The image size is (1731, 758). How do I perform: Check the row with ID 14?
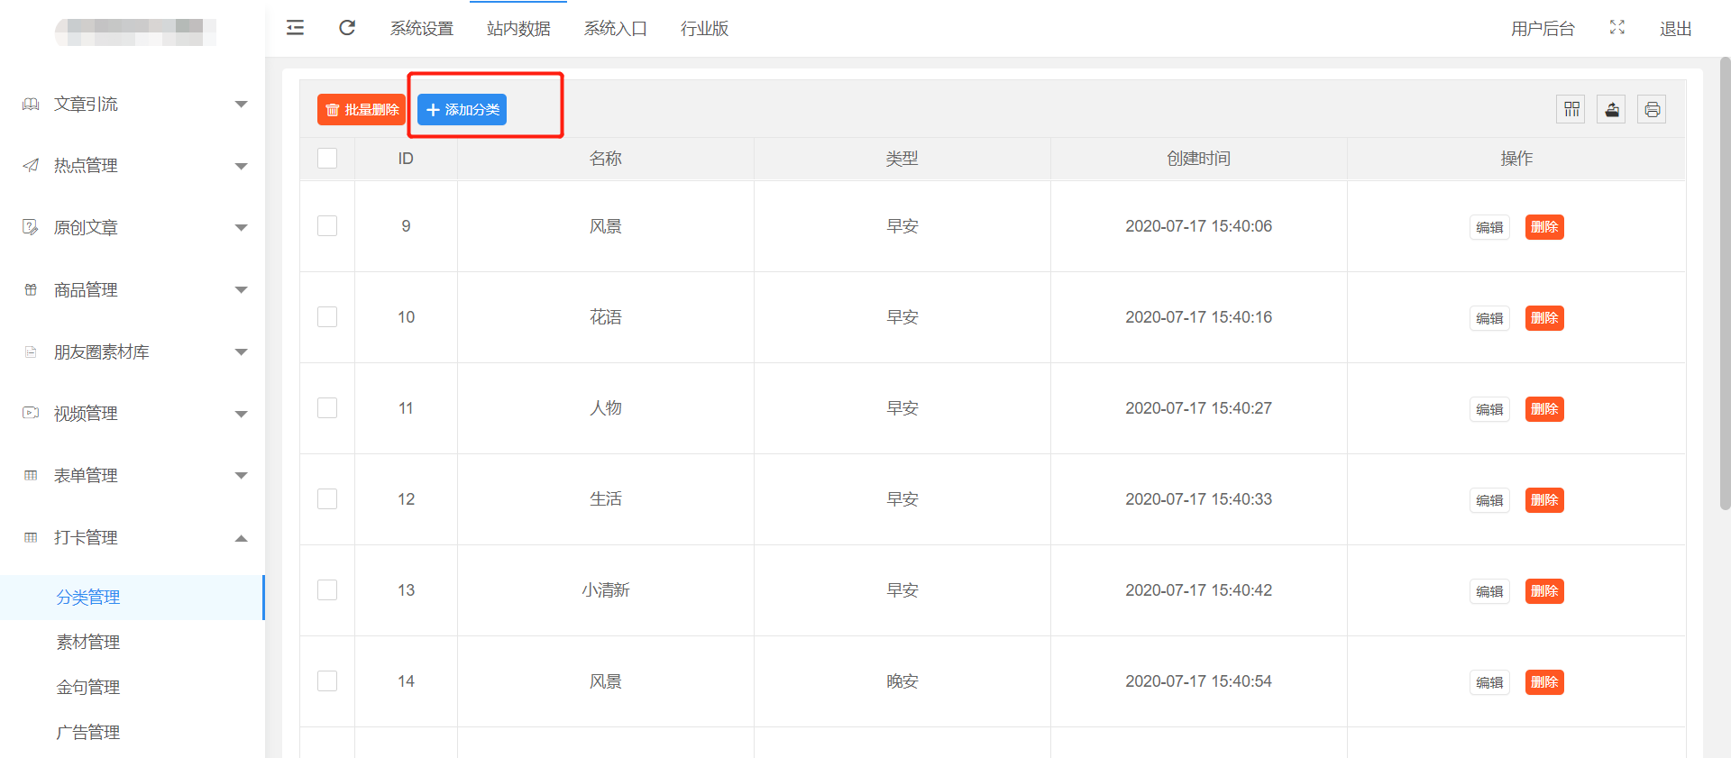click(327, 680)
